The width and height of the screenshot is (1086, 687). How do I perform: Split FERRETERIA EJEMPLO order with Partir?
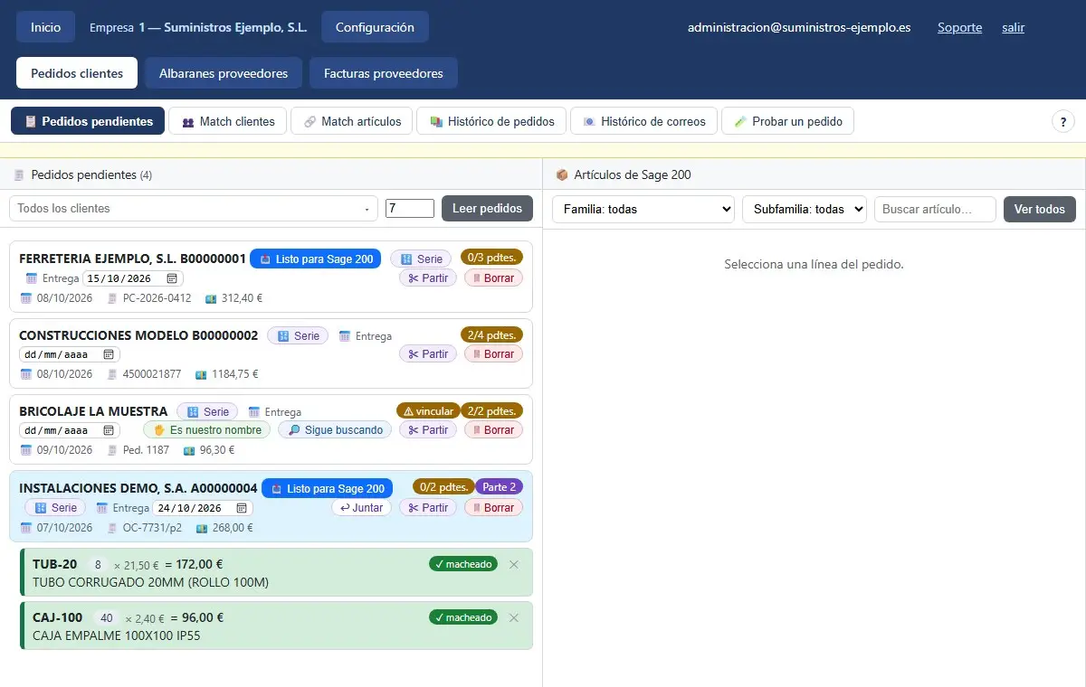pyautogui.click(x=428, y=278)
